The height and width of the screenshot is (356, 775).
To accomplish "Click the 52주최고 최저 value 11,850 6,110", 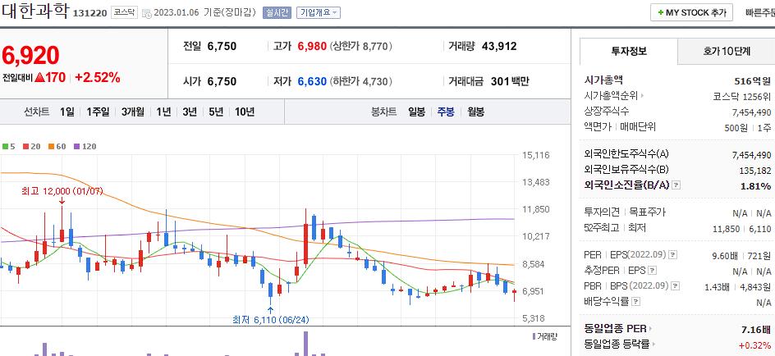I will click(742, 229).
